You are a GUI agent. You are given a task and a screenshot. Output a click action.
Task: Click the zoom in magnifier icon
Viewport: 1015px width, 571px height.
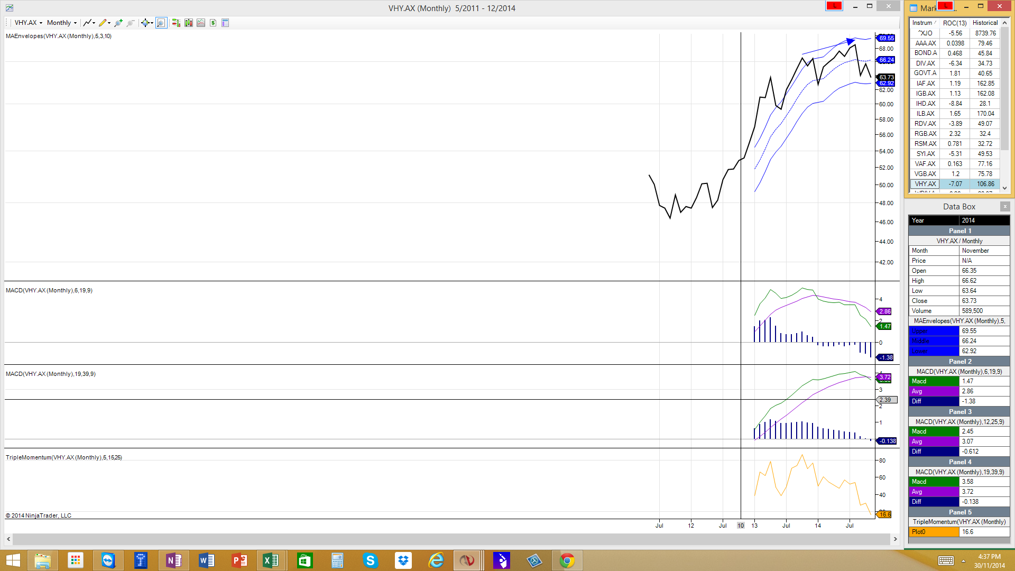click(118, 23)
